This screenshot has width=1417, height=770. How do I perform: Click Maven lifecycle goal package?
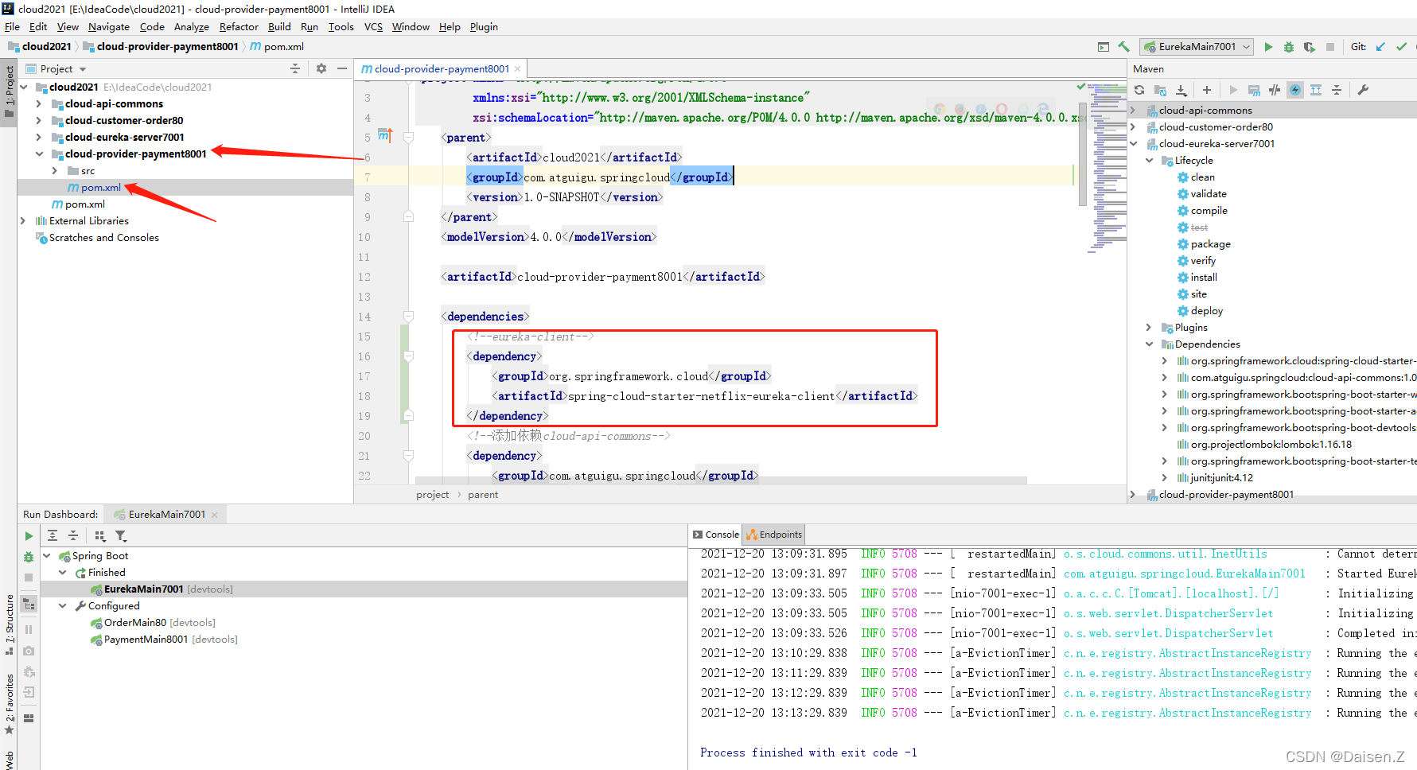click(1210, 244)
